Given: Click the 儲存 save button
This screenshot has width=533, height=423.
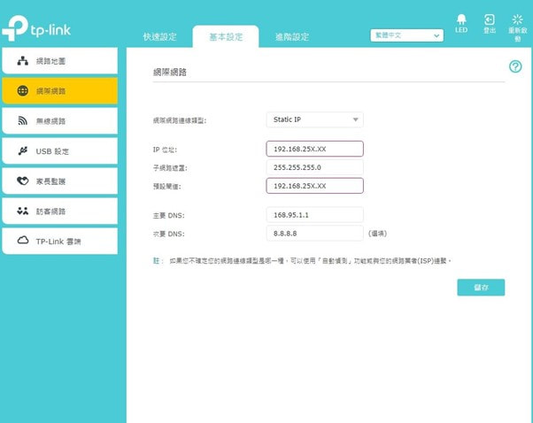Looking at the screenshot, I should coord(481,288).
